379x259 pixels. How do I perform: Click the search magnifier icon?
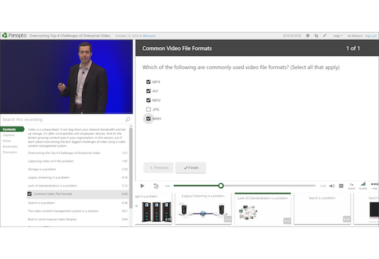pos(128,119)
